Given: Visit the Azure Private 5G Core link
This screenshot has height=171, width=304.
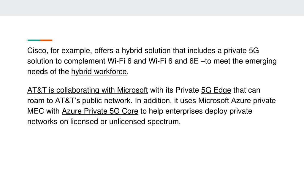Looking at the screenshot, I should click(100, 111).
